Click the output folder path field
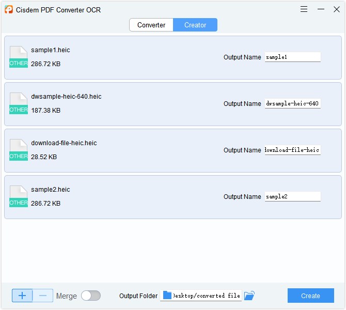 tap(201, 296)
